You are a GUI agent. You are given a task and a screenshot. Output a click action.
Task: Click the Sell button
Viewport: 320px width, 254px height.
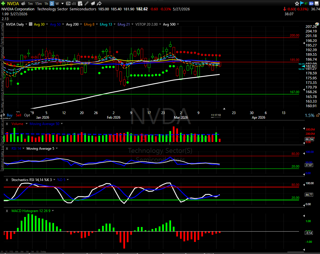19,115
